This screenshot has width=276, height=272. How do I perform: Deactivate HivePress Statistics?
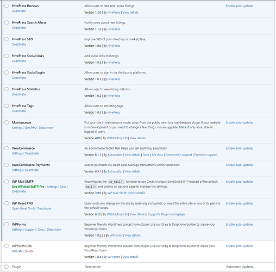[x=19, y=95]
